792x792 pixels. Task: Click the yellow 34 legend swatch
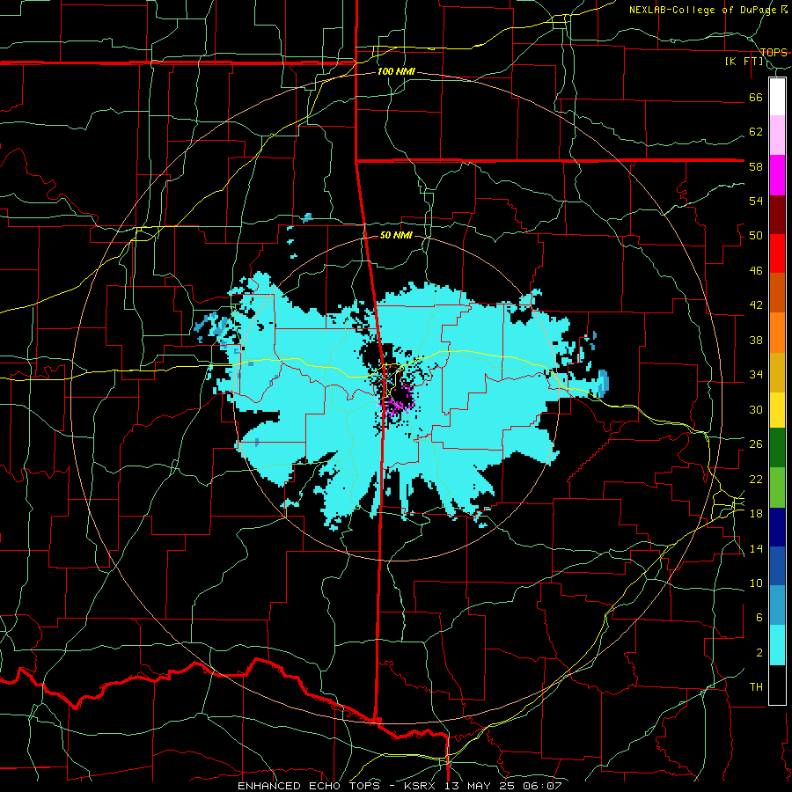(777, 410)
